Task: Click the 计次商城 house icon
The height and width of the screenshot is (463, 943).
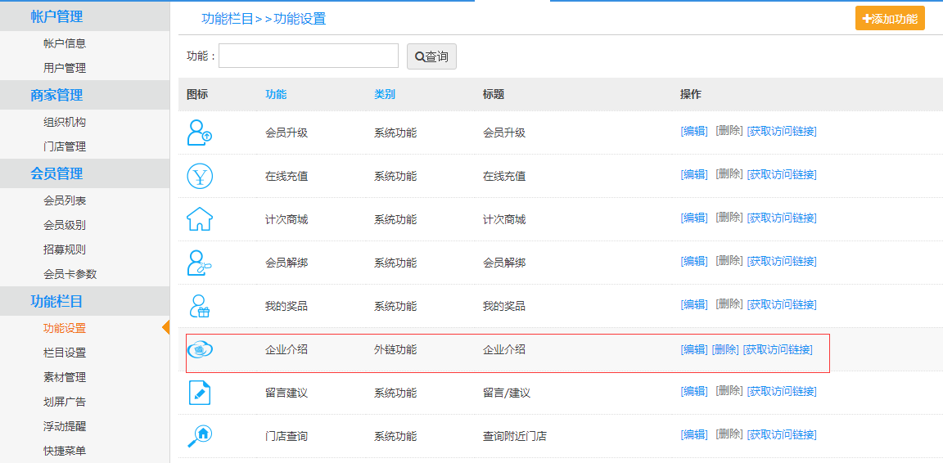Action: (200, 219)
